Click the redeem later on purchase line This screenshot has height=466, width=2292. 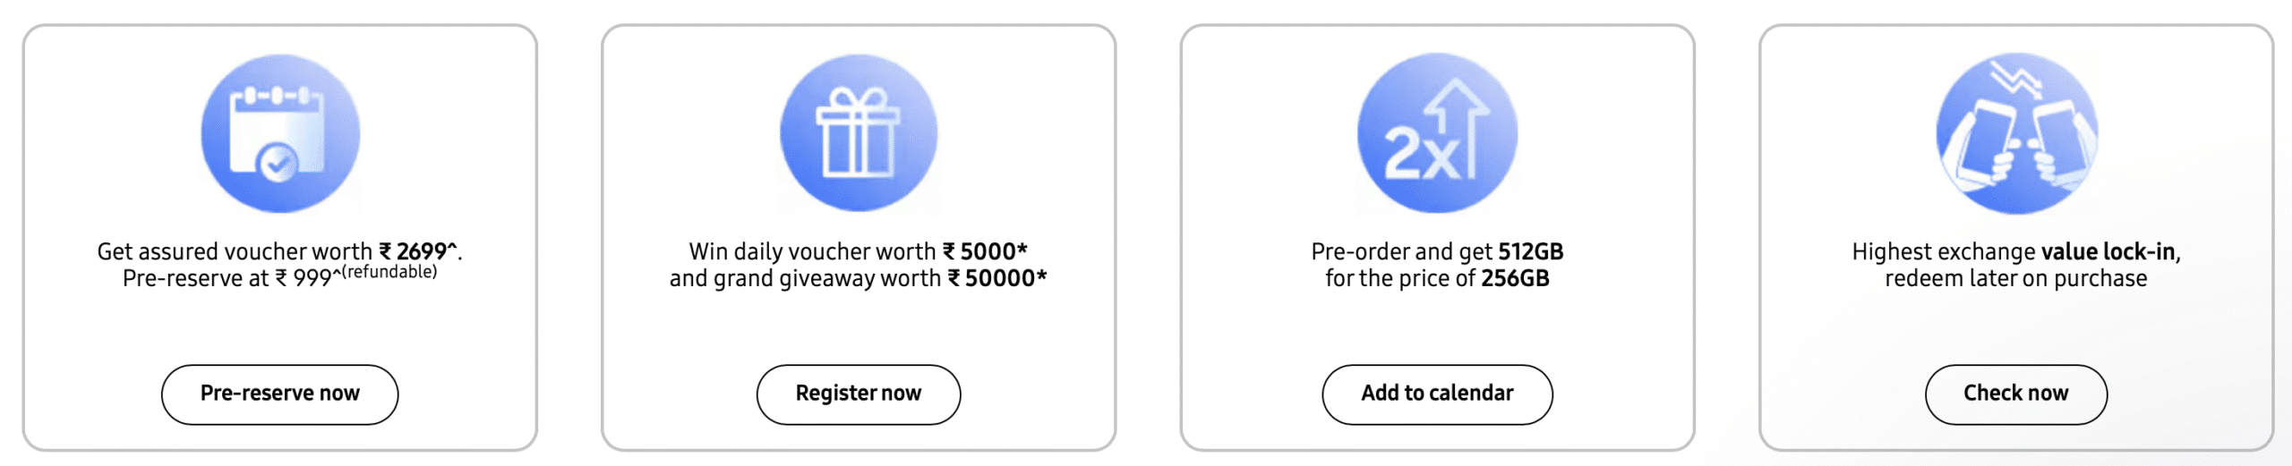(2015, 279)
